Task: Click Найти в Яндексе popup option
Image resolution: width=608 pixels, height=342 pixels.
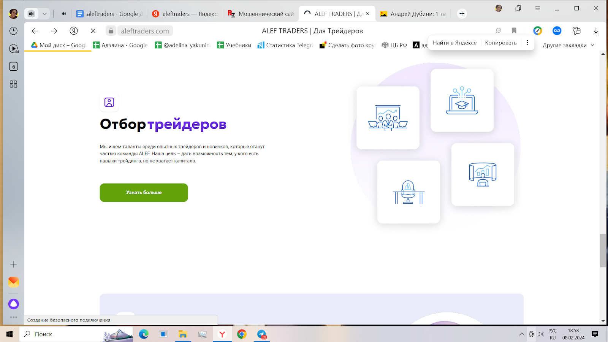Action: 454,43
